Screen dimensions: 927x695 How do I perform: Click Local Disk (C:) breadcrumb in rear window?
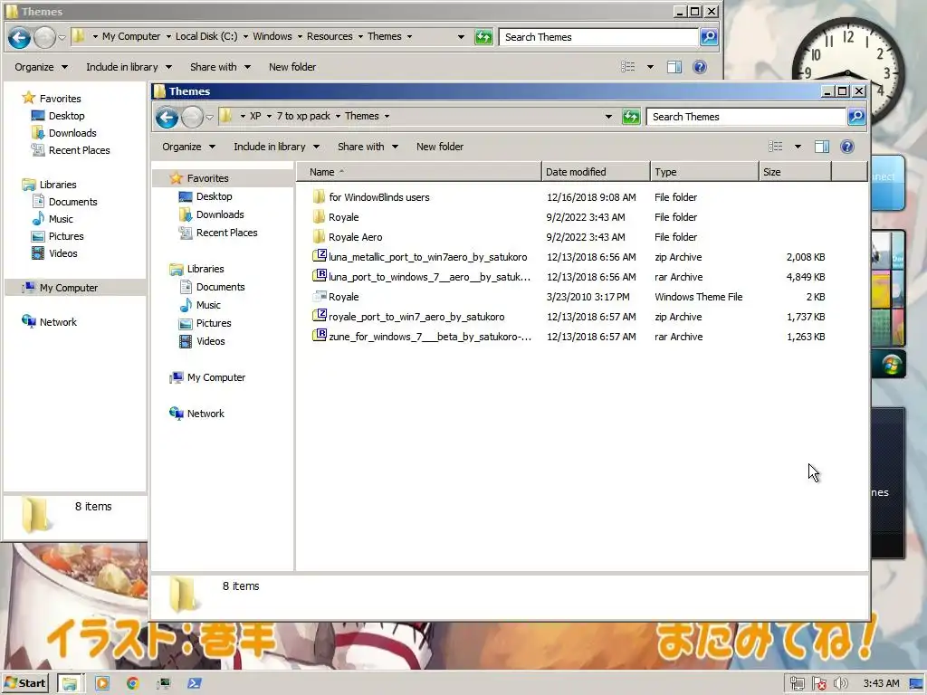point(206,36)
